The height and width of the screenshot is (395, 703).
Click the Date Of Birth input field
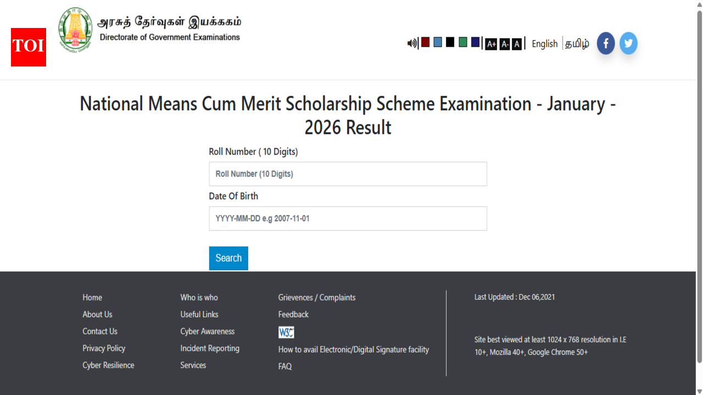(348, 218)
